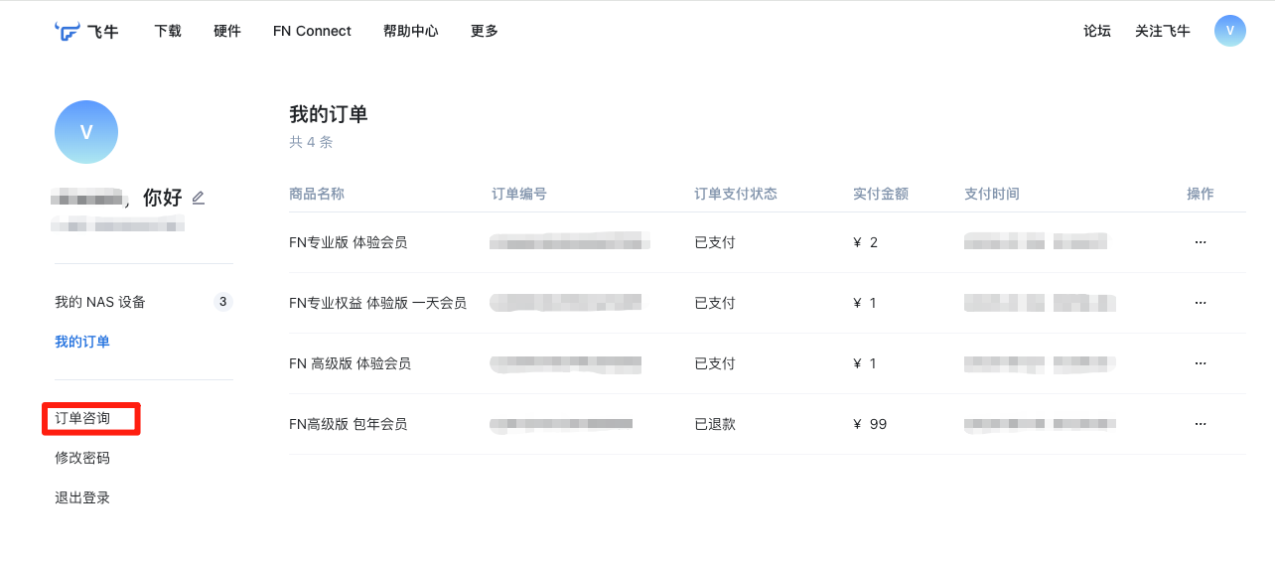Open the user avatar in top navigation

coord(1229,31)
